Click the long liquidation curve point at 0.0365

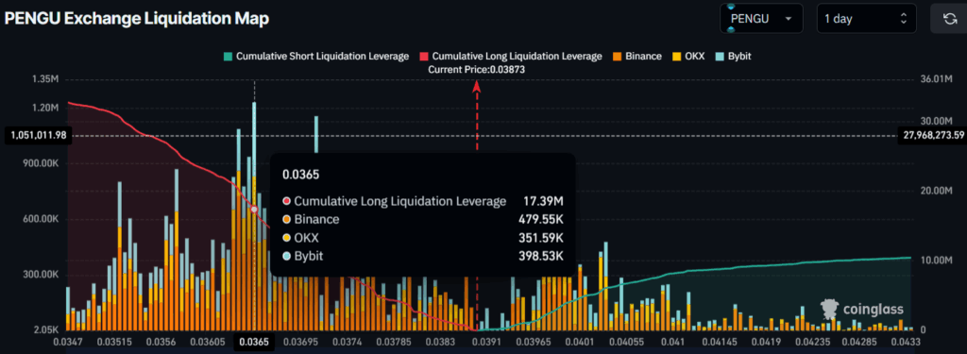(x=253, y=210)
